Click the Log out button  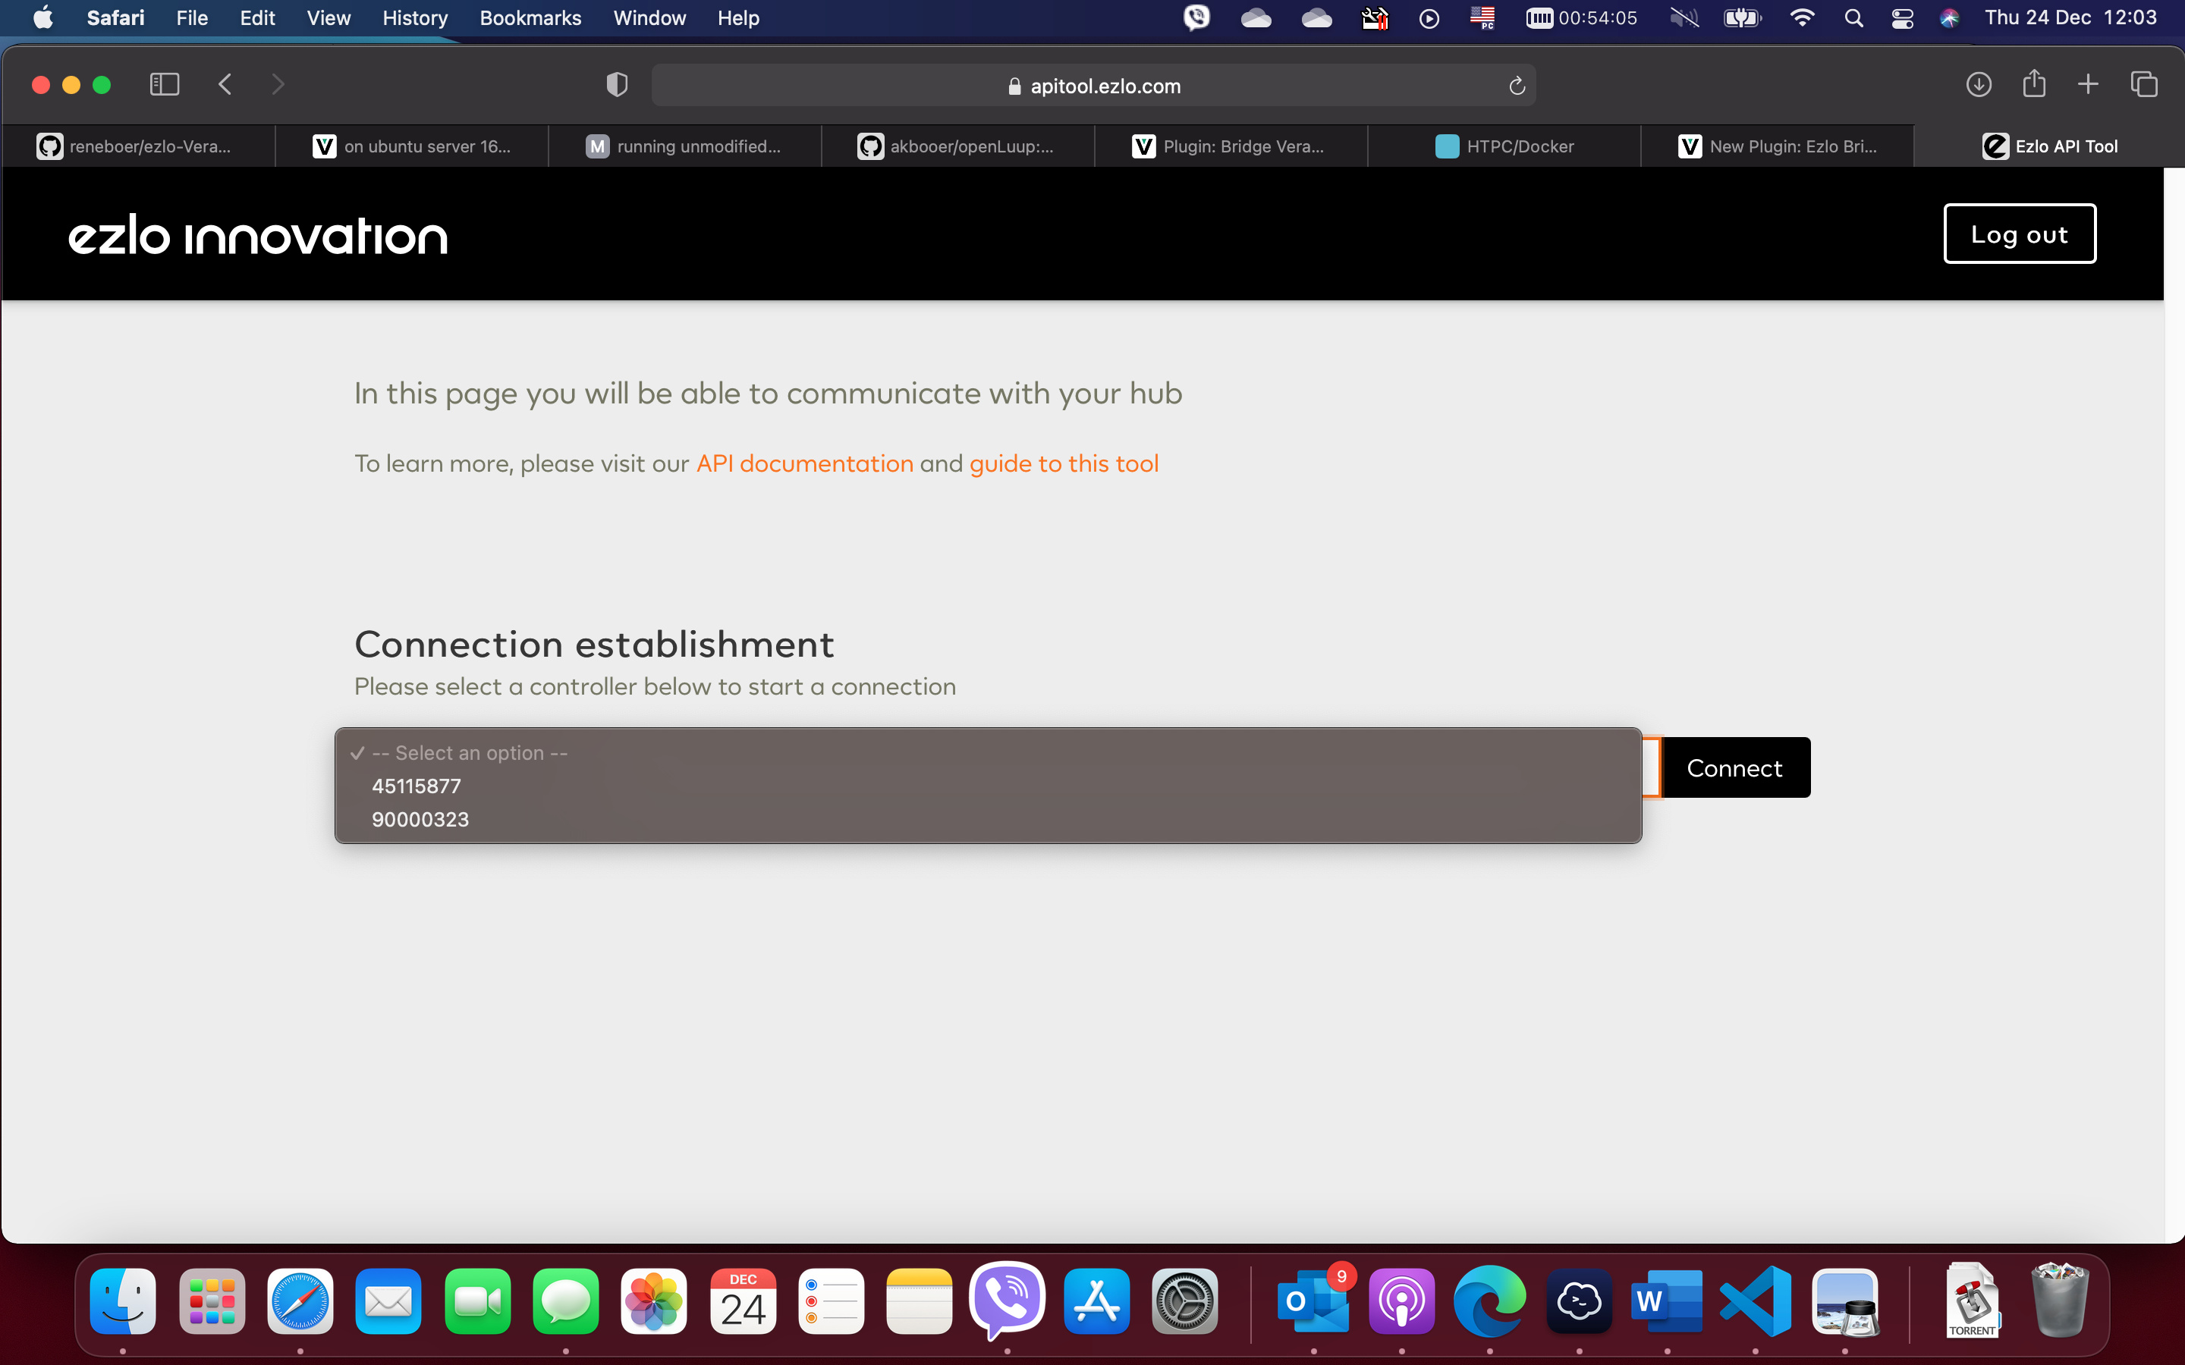pos(2019,234)
